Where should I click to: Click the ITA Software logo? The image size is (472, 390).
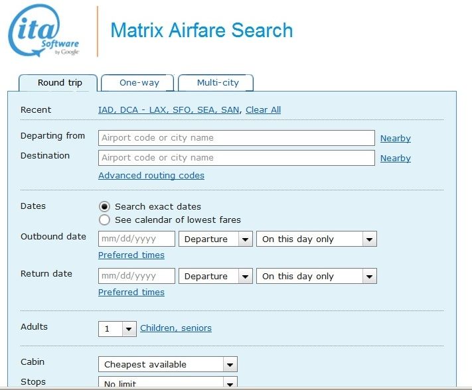pyautogui.click(x=44, y=31)
